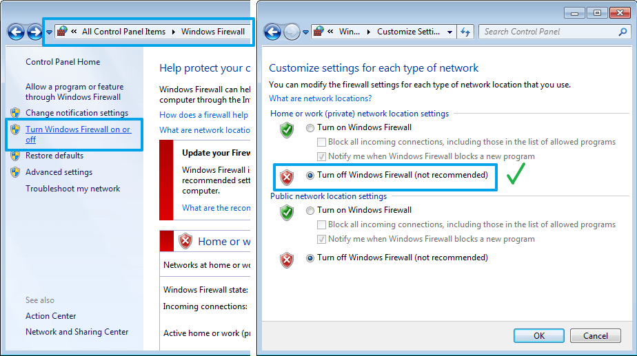Expand the arrow after All Control Panel Items
The height and width of the screenshot is (356, 637).
[x=174, y=32]
